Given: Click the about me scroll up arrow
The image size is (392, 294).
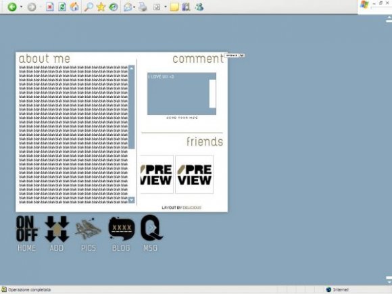Looking at the screenshot, I should point(132,68).
